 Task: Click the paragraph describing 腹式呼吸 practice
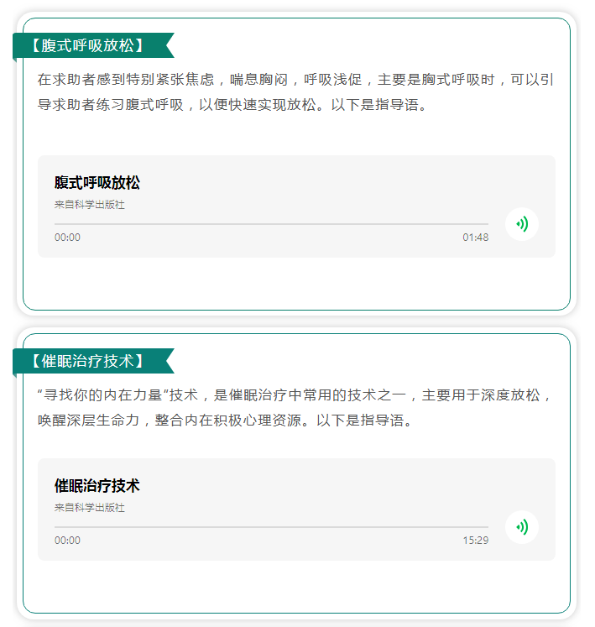295,93
